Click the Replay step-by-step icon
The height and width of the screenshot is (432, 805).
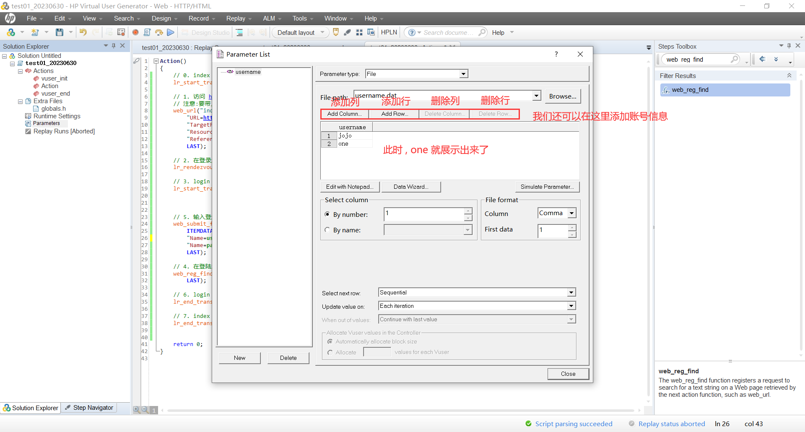click(x=159, y=32)
